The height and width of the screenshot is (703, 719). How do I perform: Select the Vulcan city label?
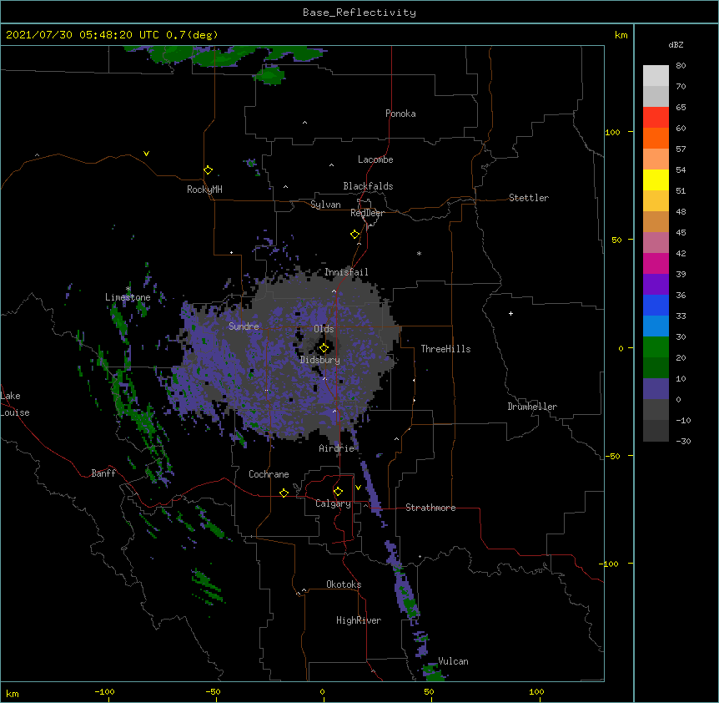(x=453, y=661)
